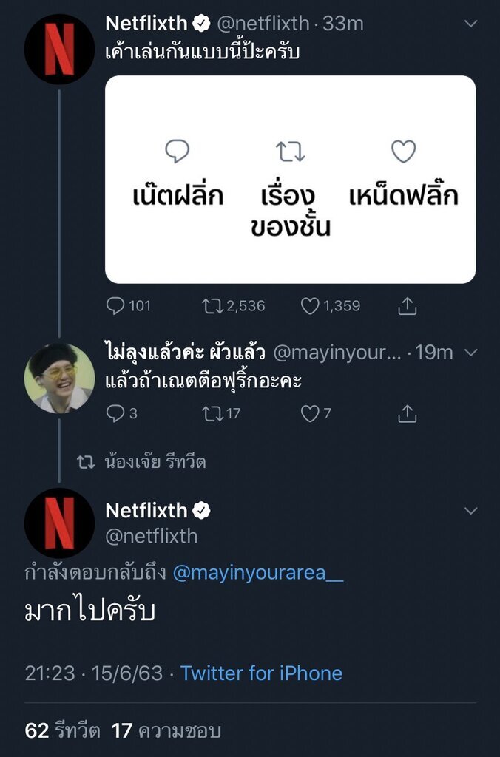The height and width of the screenshot is (757, 500).
Task: Open the @netflixth handle under the main tweet
Action: click(x=152, y=536)
